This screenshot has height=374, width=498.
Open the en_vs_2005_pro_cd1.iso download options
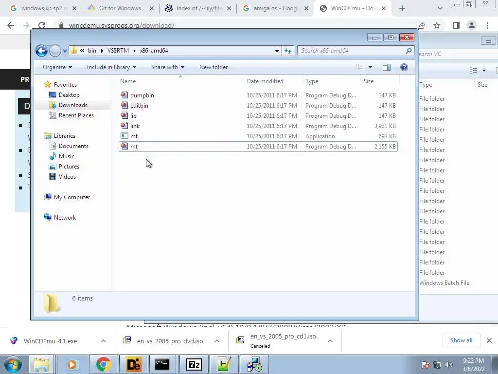330,341
